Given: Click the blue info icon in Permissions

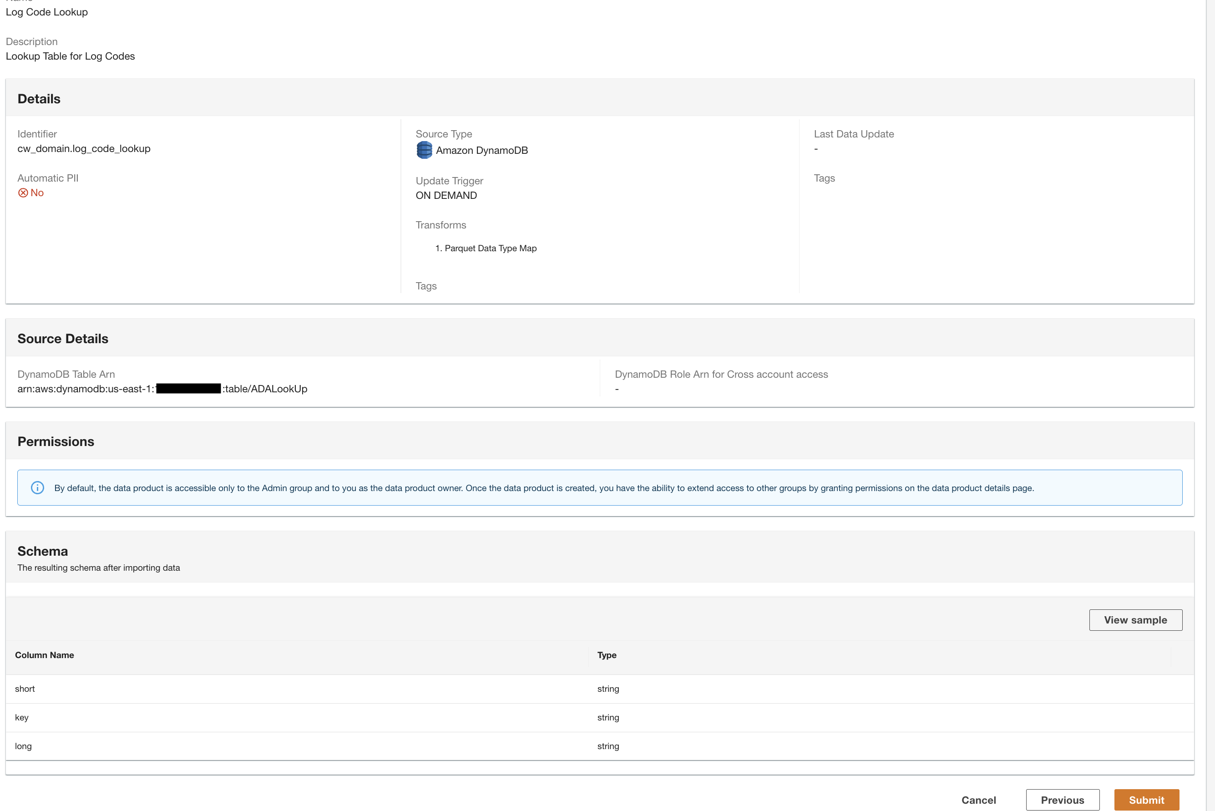Looking at the screenshot, I should point(37,488).
